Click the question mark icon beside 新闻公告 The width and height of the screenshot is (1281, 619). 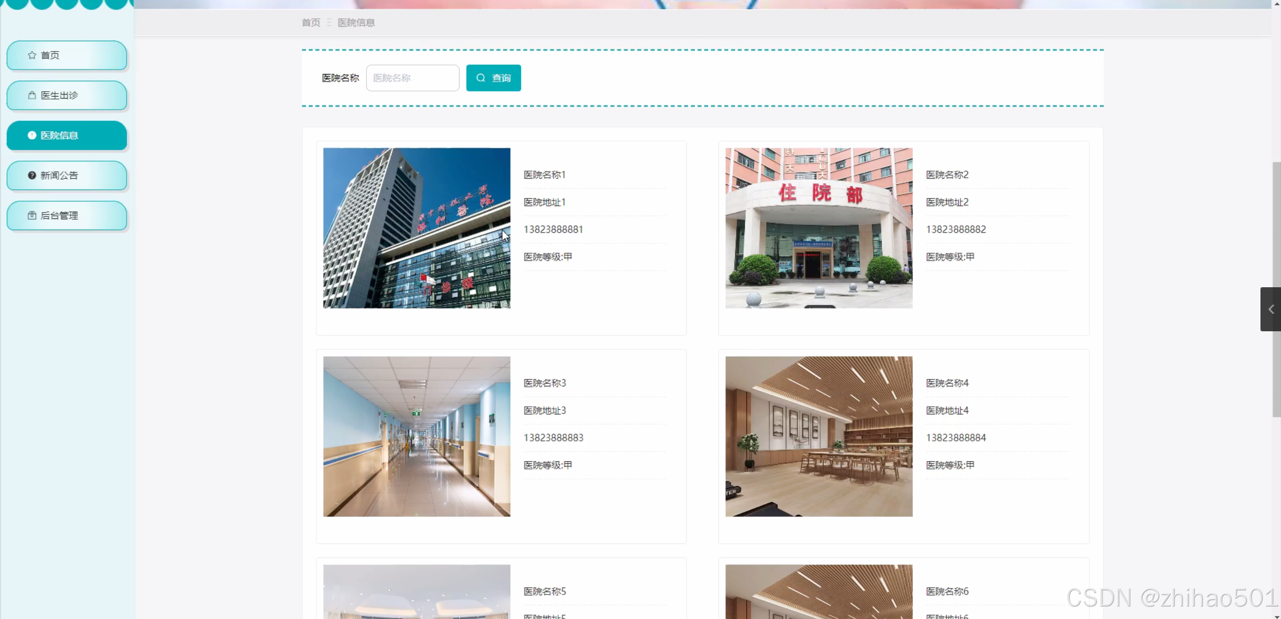point(32,175)
